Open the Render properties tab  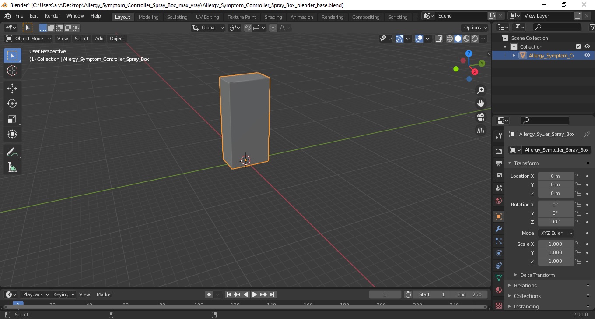[x=498, y=151]
